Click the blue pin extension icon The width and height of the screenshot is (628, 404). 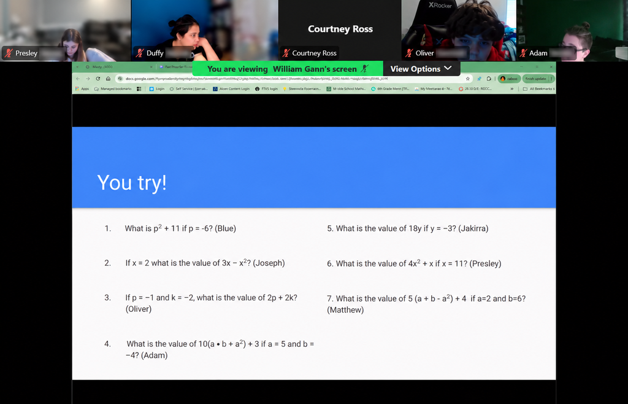pyautogui.click(x=479, y=79)
